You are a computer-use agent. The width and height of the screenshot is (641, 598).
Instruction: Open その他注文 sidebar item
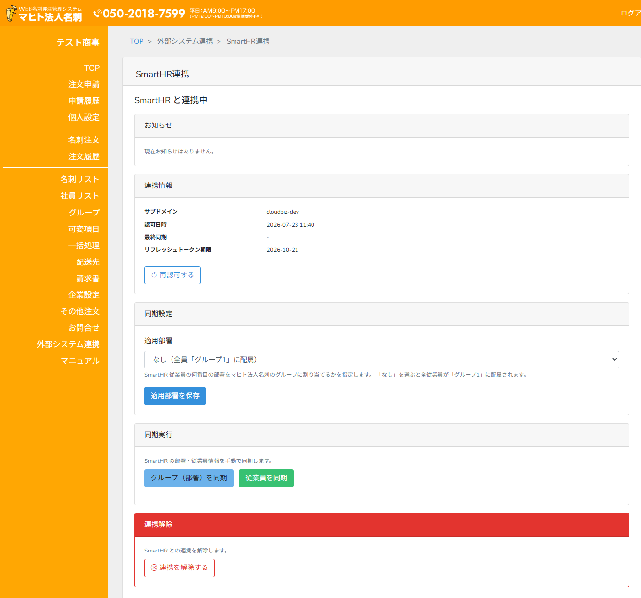tap(80, 311)
